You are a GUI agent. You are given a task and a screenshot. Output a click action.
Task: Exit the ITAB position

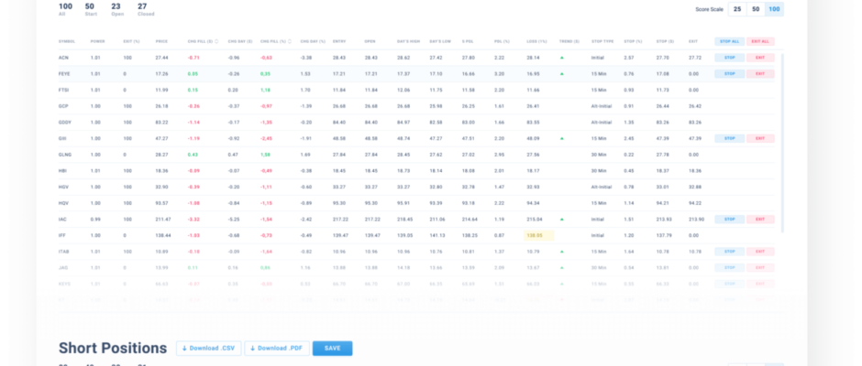(760, 252)
